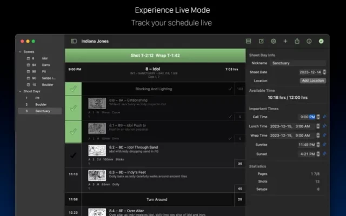Open the info inspector icon
Viewport: 346px width, 216px height.
[309, 41]
